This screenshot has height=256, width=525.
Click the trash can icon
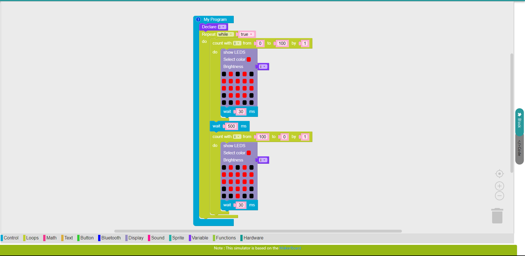[497, 216]
